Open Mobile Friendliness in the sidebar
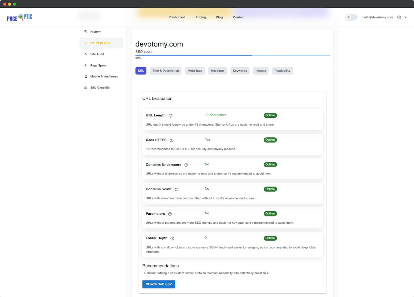 coord(101,76)
